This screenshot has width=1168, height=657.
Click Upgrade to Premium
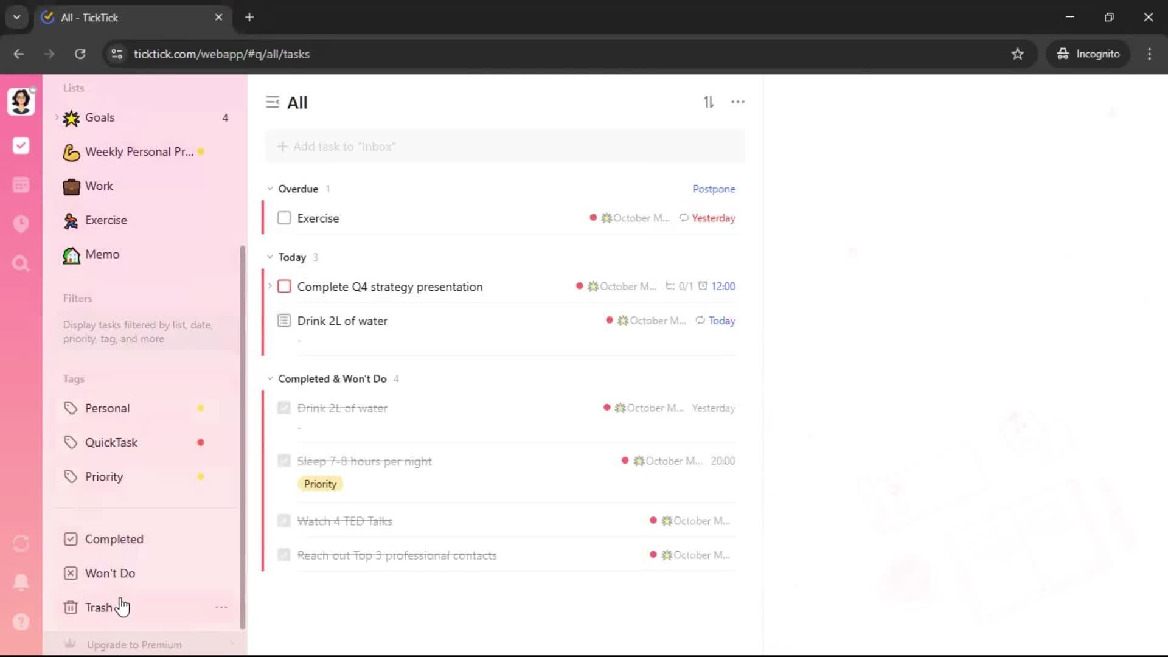[x=134, y=645]
